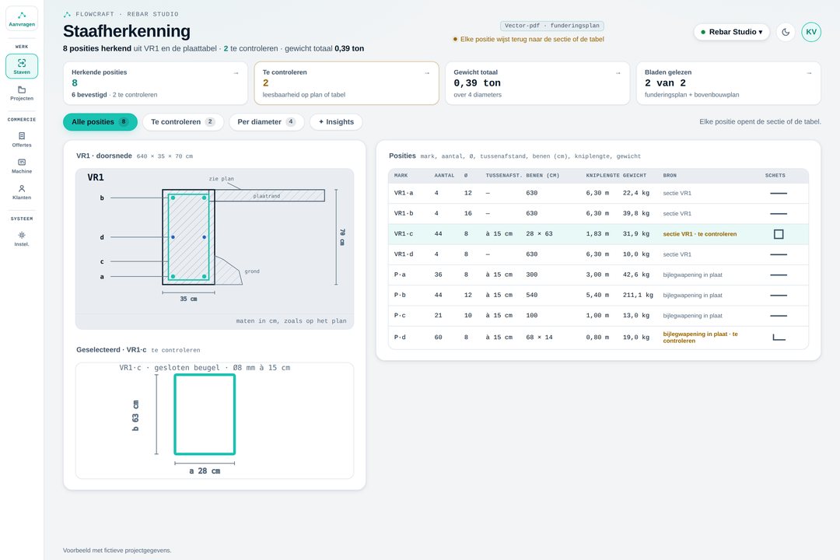The height and width of the screenshot is (560, 840).
Task: Open straight bar sketch for P·b
Action: [x=779, y=296]
